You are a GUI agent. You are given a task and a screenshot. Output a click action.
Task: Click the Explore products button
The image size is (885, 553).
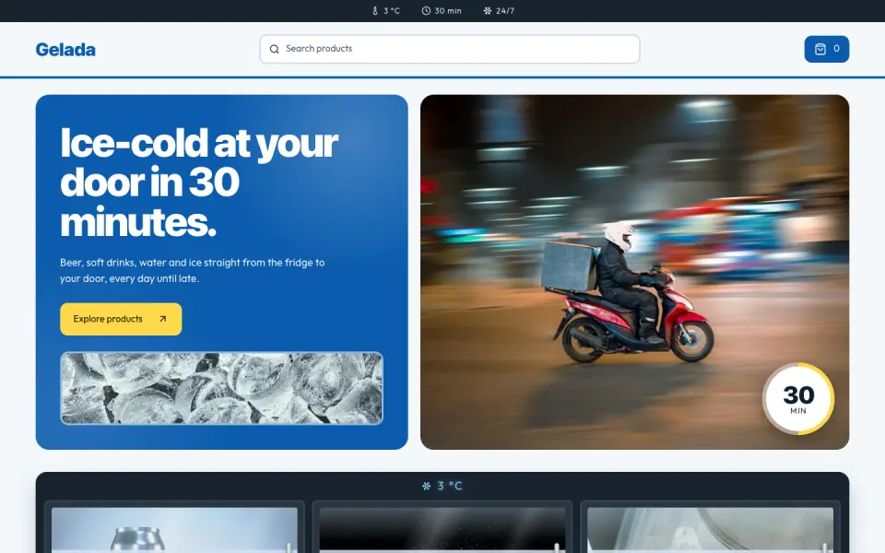click(x=121, y=319)
